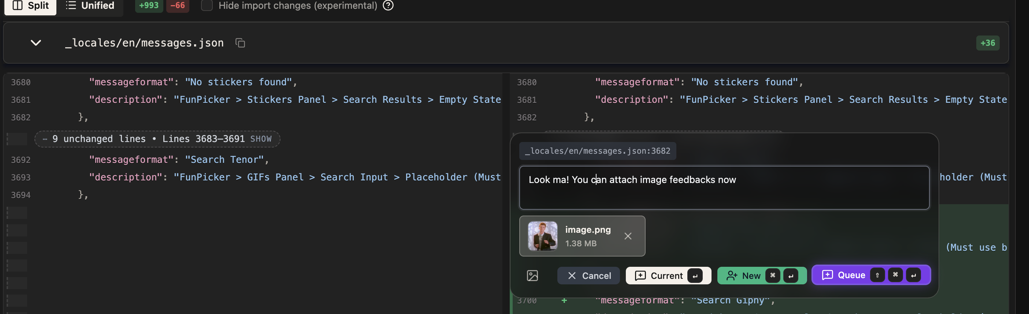Click into the feedback comment text box
Image resolution: width=1029 pixels, height=314 pixels.
point(724,188)
